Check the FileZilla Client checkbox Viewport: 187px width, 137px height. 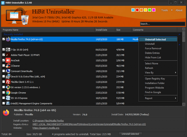coord(3,82)
